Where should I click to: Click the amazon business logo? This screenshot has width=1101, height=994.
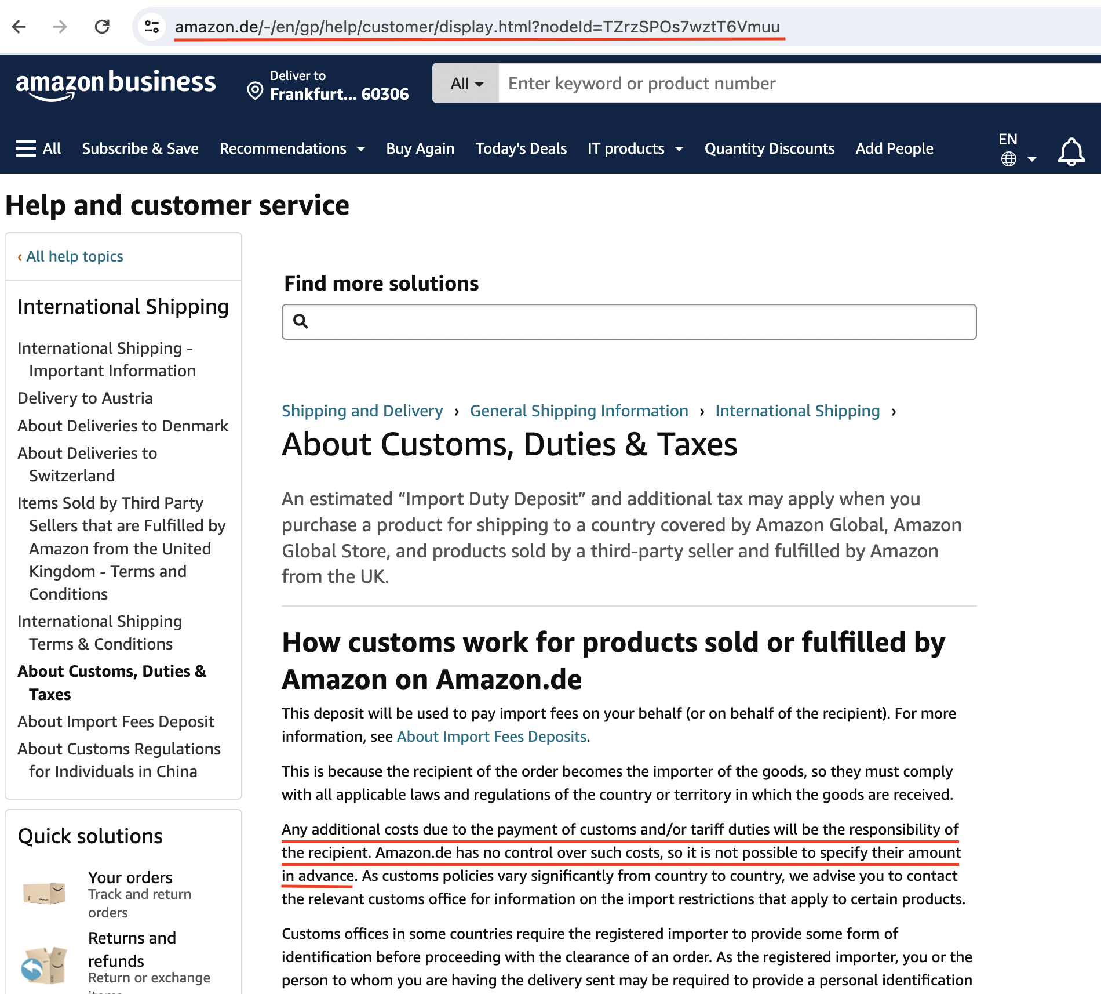[116, 85]
